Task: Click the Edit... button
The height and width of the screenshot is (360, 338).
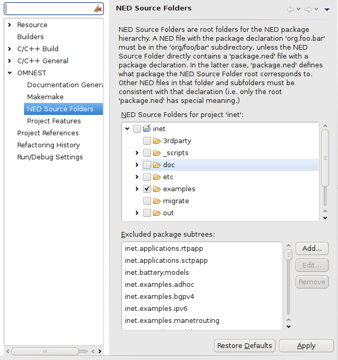Action: (312, 265)
